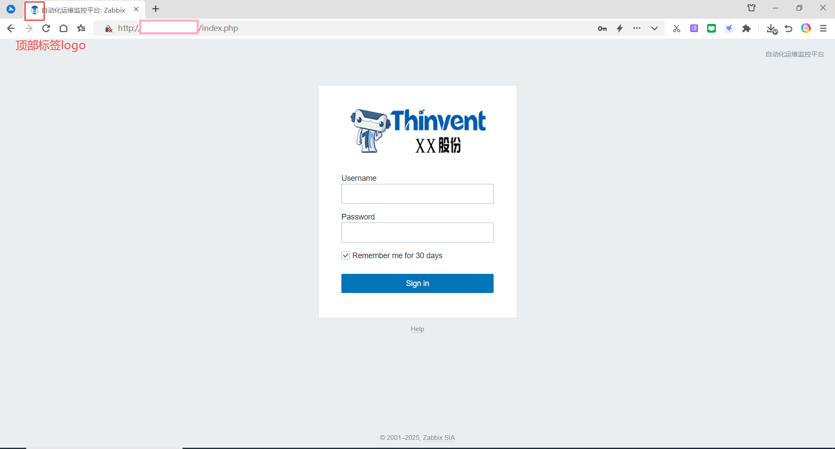The image size is (835, 449).
Task: Click the Sign in button
Action: pyautogui.click(x=417, y=283)
